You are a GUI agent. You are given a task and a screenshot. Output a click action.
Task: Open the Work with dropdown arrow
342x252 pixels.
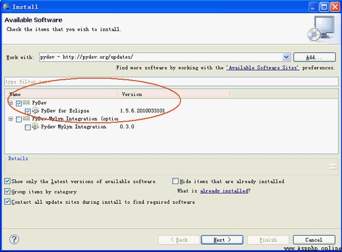(286, 57)
